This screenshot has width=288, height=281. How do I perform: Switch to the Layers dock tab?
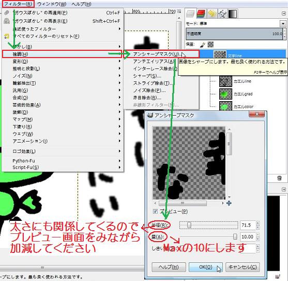190,14
